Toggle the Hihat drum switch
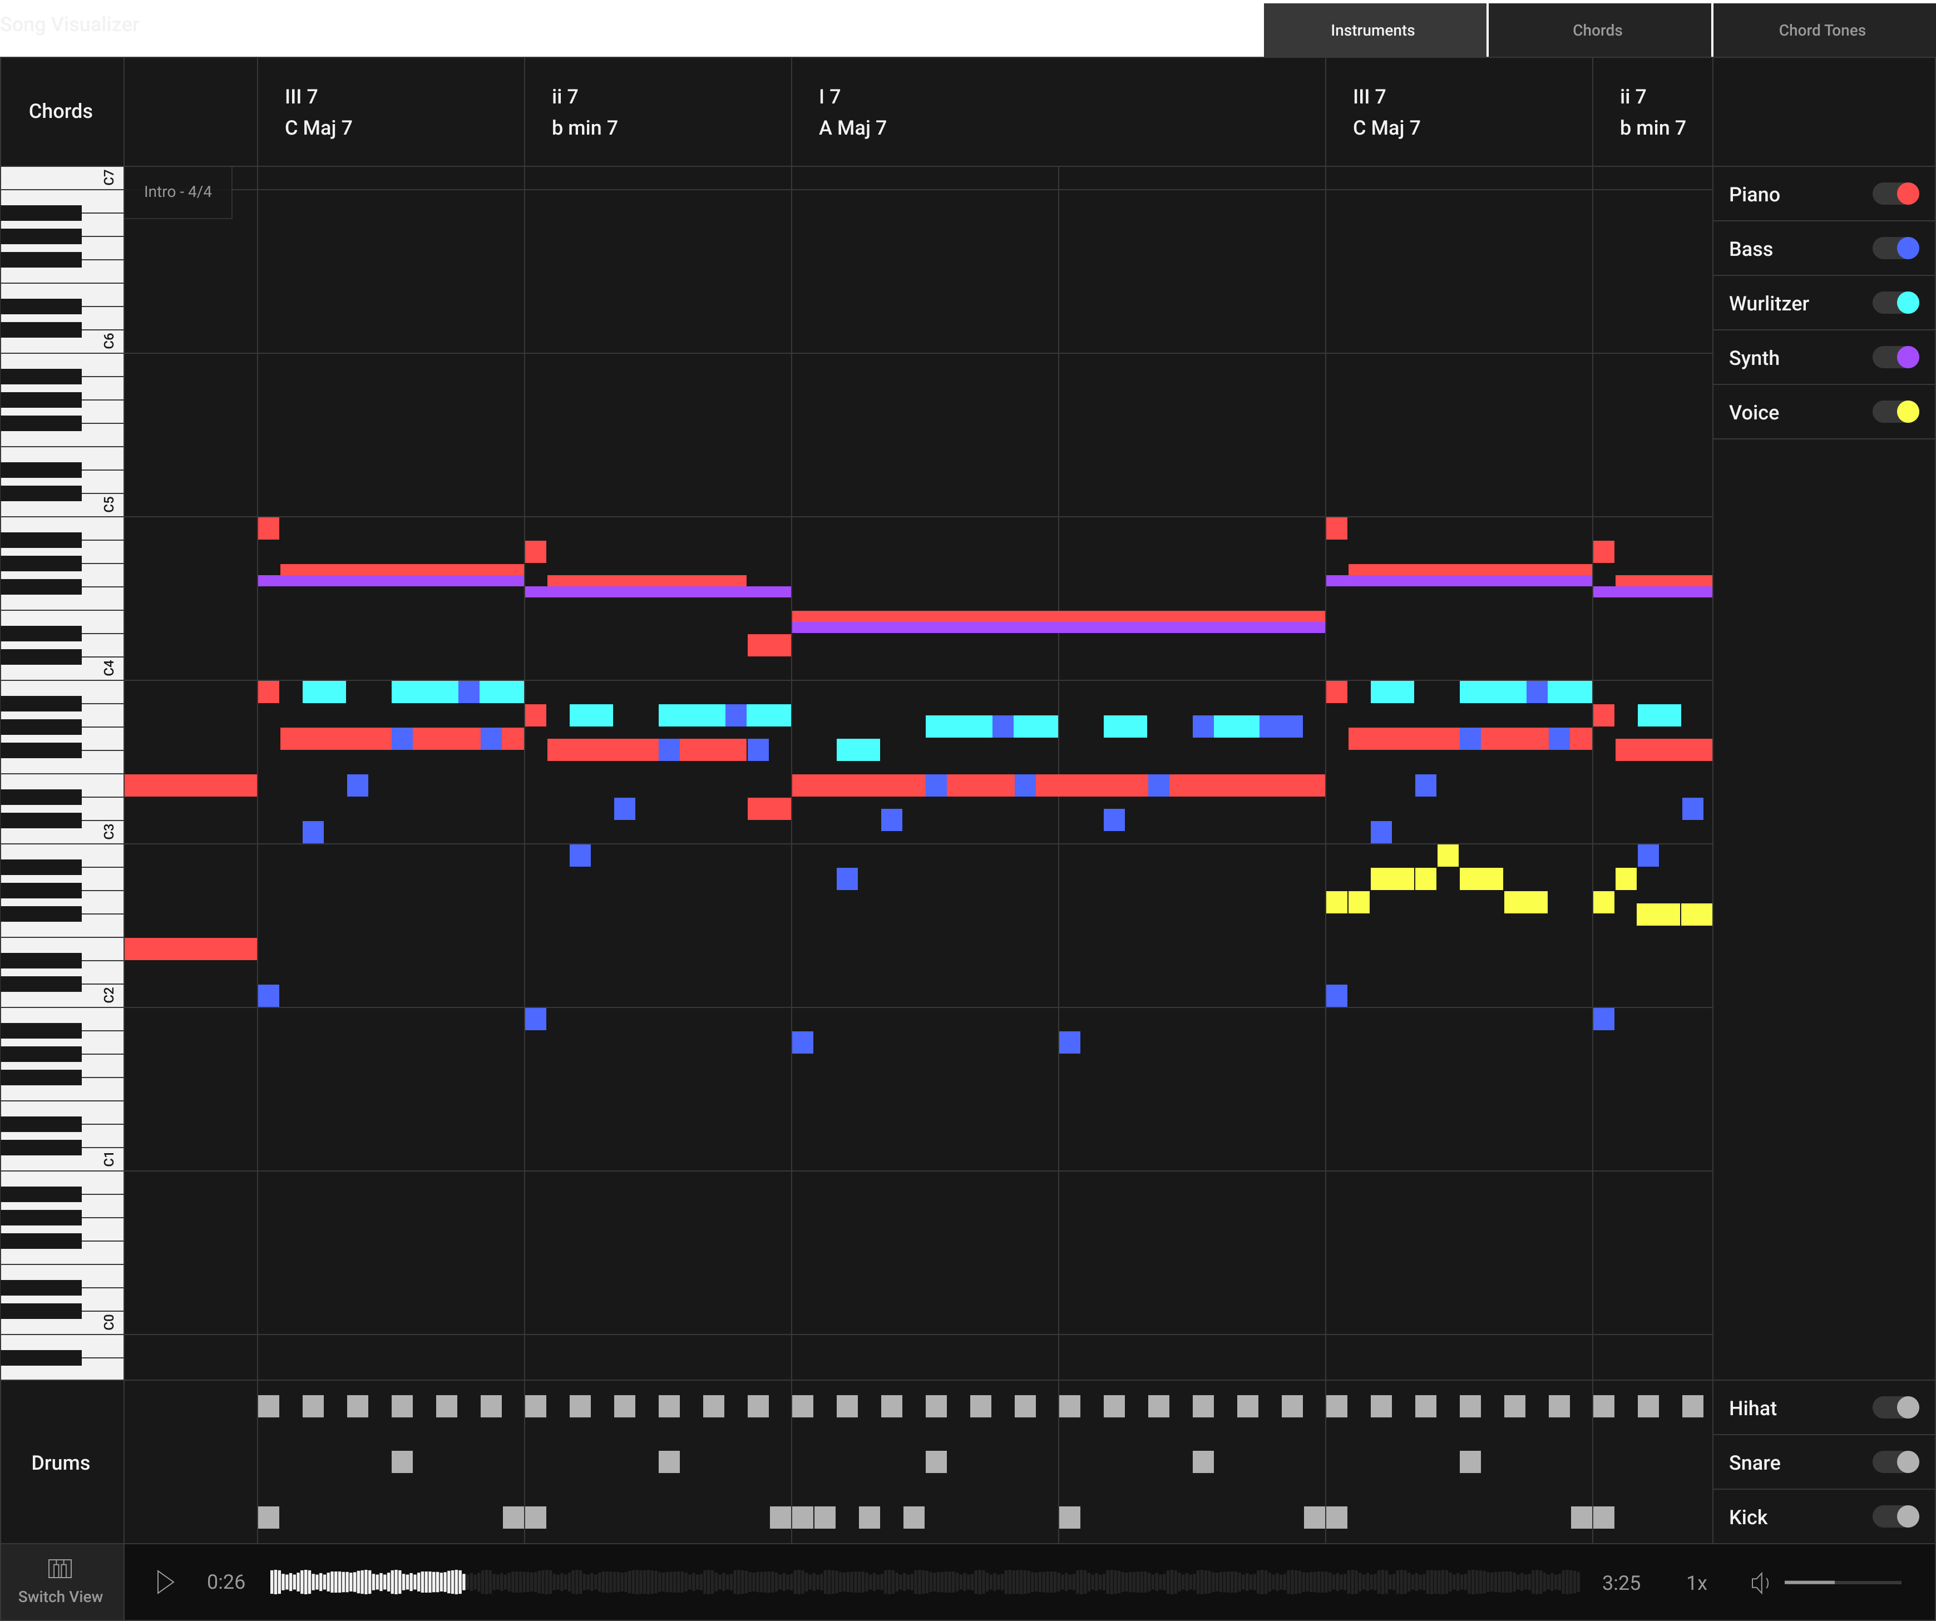This screenshot has width=1936, height=1621. (x=1895, y=1407)
